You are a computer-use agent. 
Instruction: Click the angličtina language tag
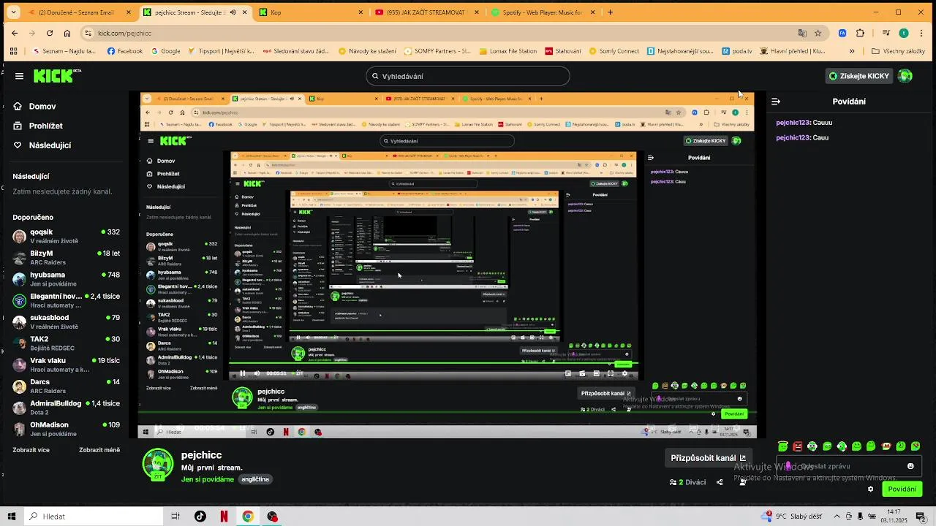tap(255, 480)
